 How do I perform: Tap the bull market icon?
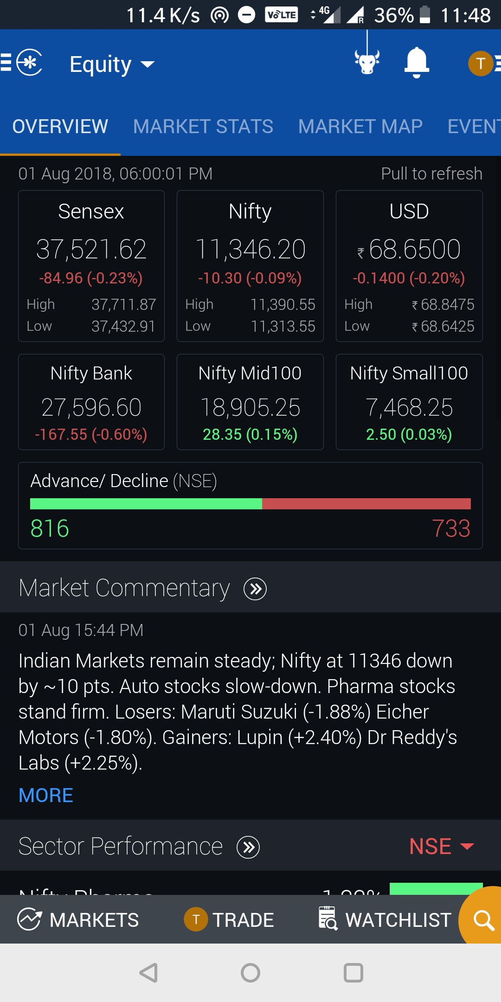(367, 61)
